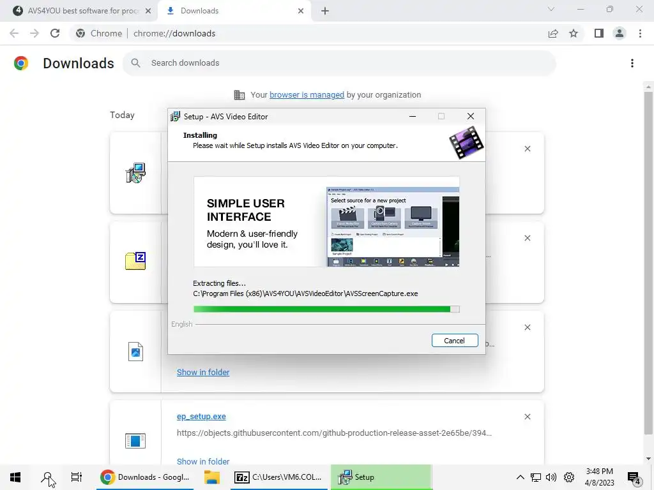Click the Chrome site info chip
The height and width of the screenshot is (490, 654).
coord(99,33)
